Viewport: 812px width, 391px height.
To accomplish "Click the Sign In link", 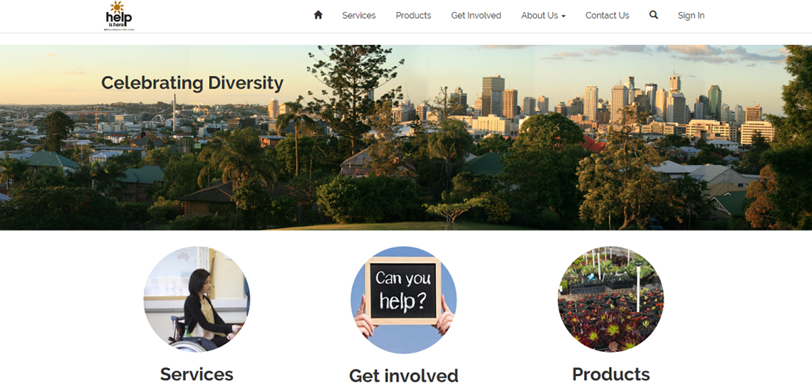I will [x=691, y=15].
